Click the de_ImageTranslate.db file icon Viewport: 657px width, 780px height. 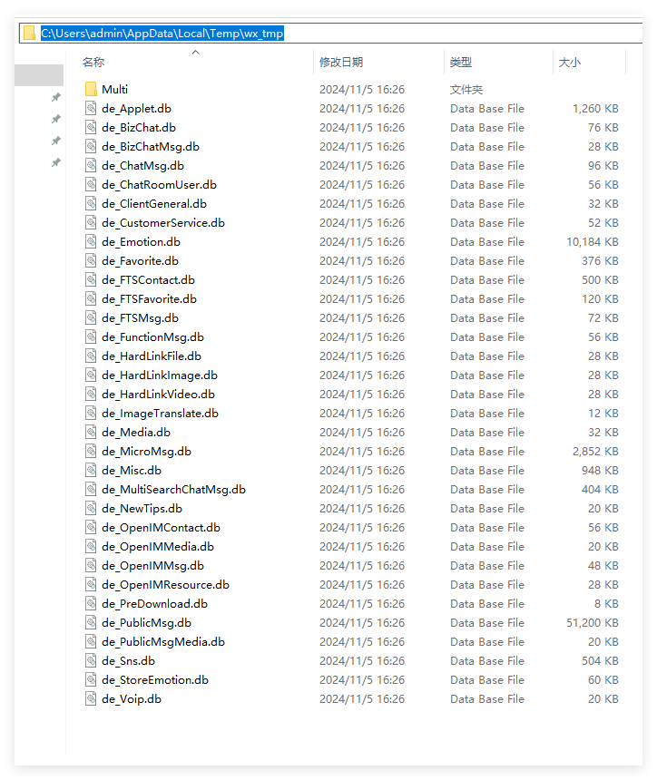pos(91,413)
